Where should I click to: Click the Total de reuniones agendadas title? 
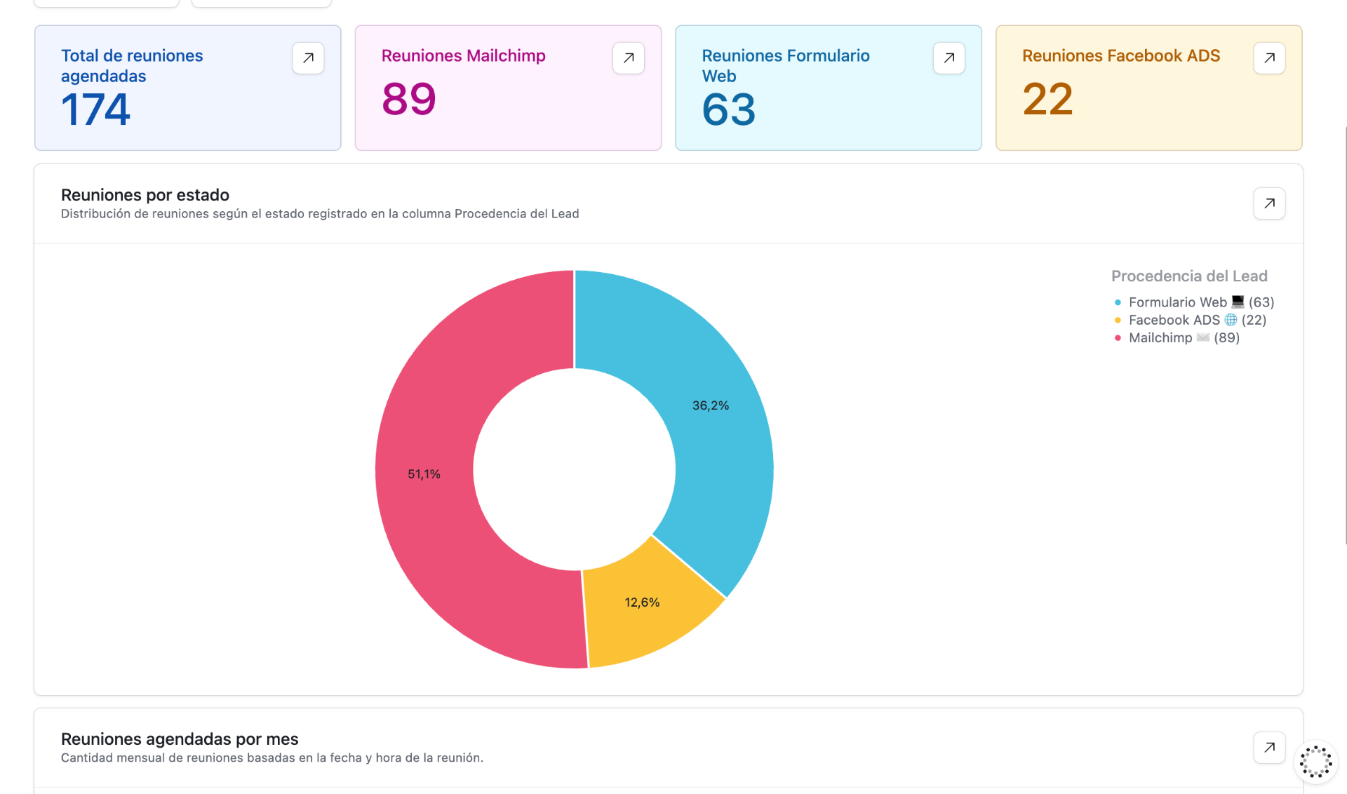pos(132,66)
